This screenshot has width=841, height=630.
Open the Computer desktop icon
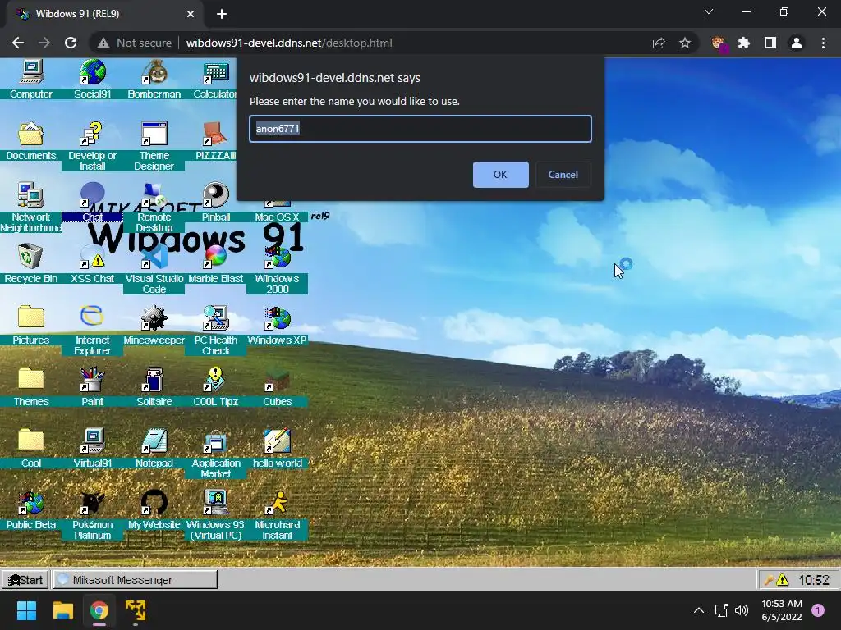click(x=30, y=73)
